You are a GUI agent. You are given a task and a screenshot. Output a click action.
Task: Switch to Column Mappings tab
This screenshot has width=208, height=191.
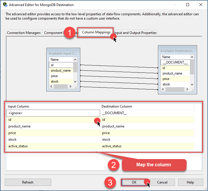[96, 32]
